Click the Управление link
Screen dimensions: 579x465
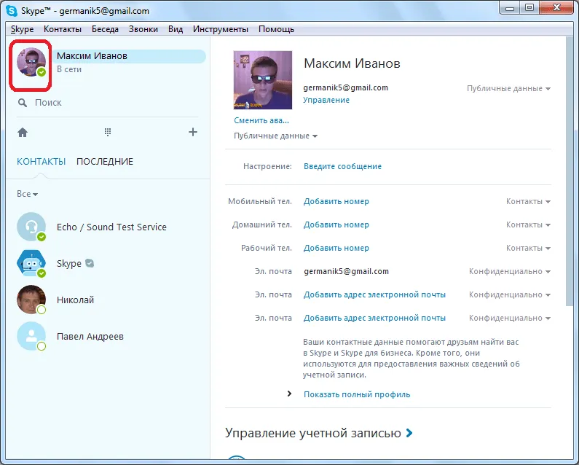click(326, 100)
